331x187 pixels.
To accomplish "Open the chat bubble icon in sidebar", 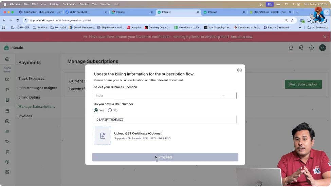I will [x=7, y=121].
